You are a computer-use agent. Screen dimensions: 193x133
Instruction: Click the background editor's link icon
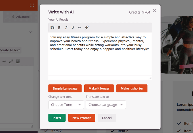coord(11,61)
